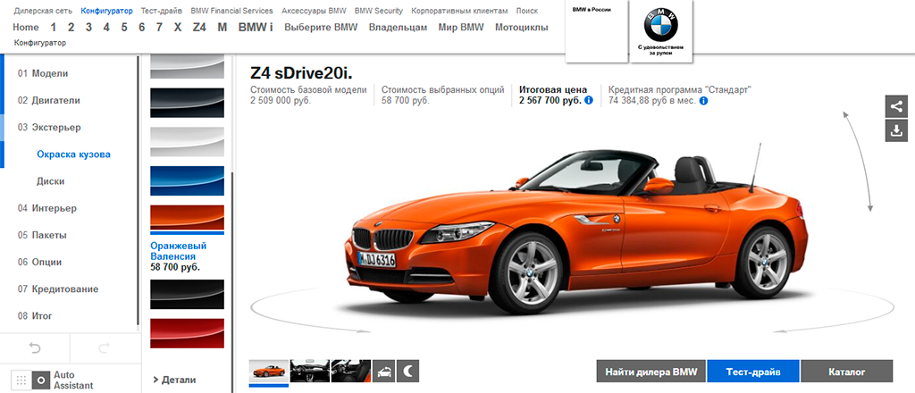This screenshot has width=915, height=393.
Task: Open Мотоциклы menu
Action: tap(521, 28)
